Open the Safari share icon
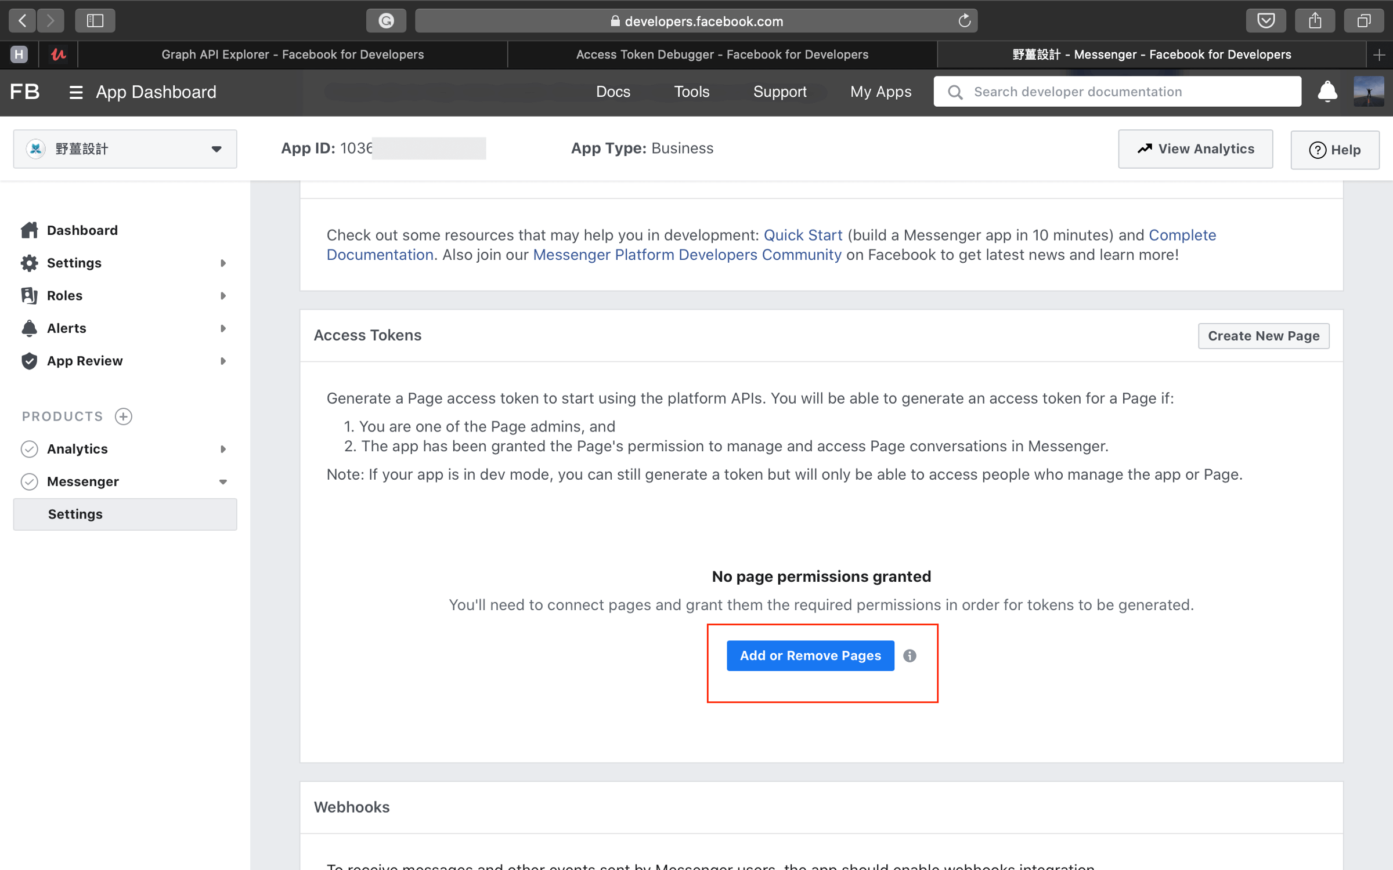This screenshot has height=870, width=1393. pos(1315,21)
